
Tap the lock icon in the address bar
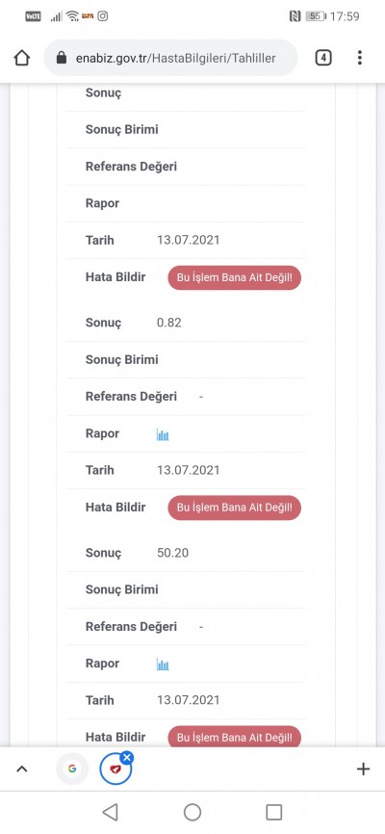(62, 58)
